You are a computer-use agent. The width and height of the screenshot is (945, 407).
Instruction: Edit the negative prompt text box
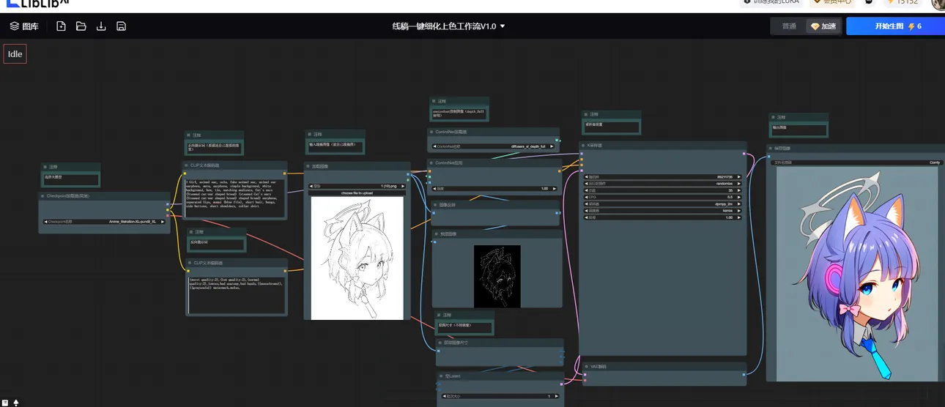237,294
